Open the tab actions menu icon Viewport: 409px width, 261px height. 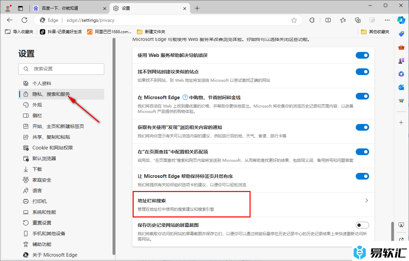click(21, 8)
